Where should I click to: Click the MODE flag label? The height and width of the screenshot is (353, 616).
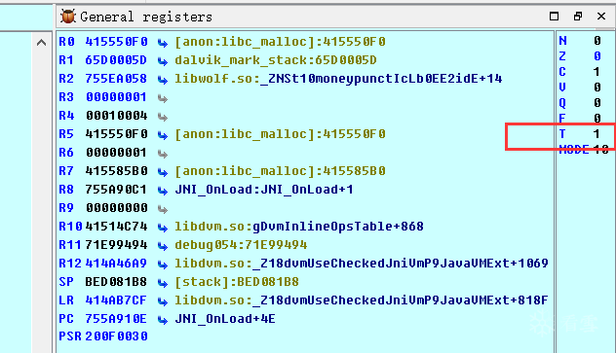tap(574, 149)
